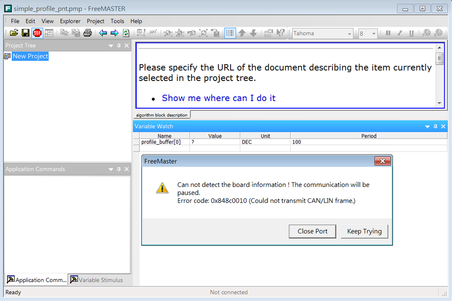This screenshot has height=301, width=452.
Task: Click the '?' value cell of profile_buffer[0]
Action: [x=215, y=142]
